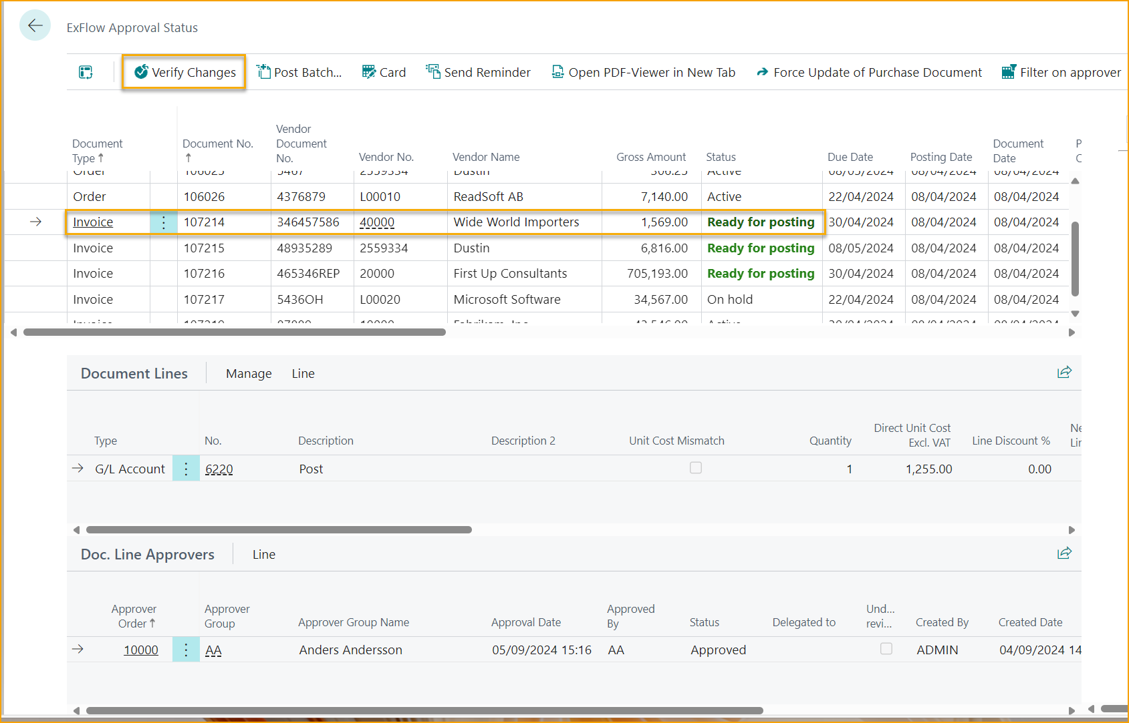Viewport: 1129px width, 723px height.
Task: Click the share icon on Doc. Line Approvers
Action: tap(1064, 553)
